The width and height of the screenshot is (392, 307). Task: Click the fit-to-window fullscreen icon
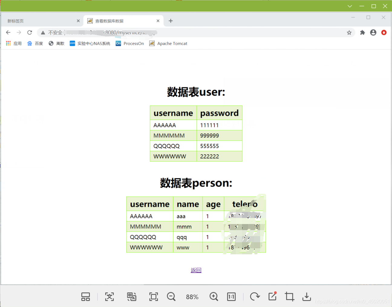pyautogui.click(x=154, y=297)
